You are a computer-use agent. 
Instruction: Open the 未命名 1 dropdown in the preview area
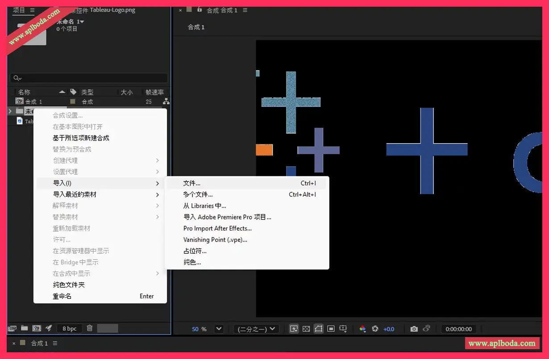pyautogui.click(x=82, y=21)
